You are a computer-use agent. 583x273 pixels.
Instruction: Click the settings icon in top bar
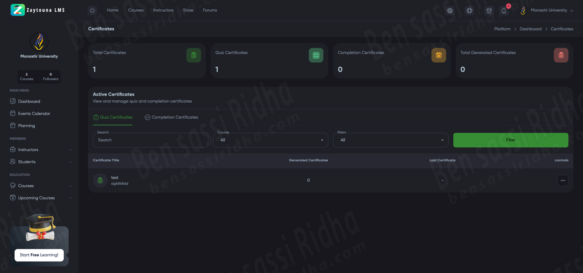tap(450, 11)
